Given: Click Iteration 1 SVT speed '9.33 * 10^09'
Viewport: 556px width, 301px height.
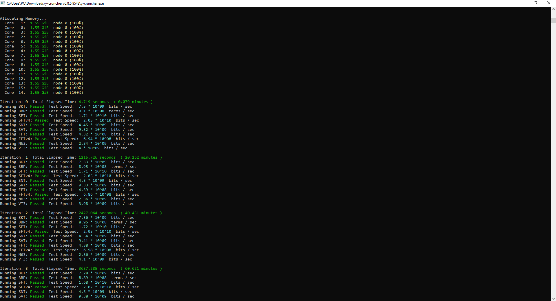Looking at the screenshot, I should [x=93, y=185].
